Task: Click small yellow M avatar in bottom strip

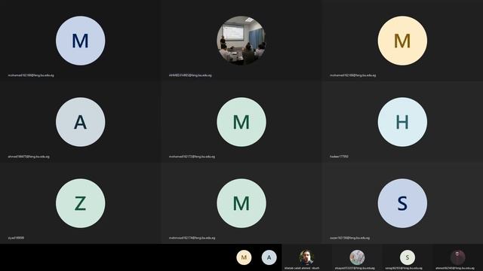Action: tap(244, 257)
